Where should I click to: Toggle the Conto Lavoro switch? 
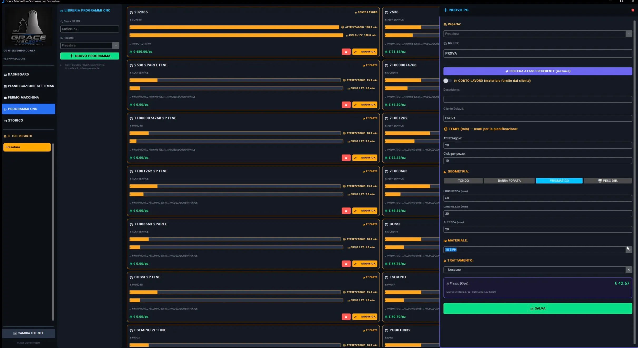pos(447,81)
